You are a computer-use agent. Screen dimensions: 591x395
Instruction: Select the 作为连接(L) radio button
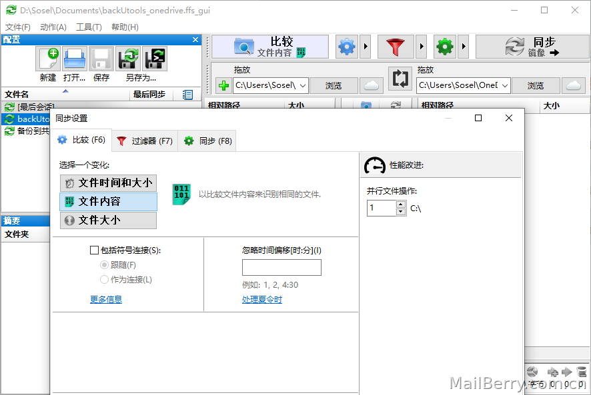[x=104, y=279]
